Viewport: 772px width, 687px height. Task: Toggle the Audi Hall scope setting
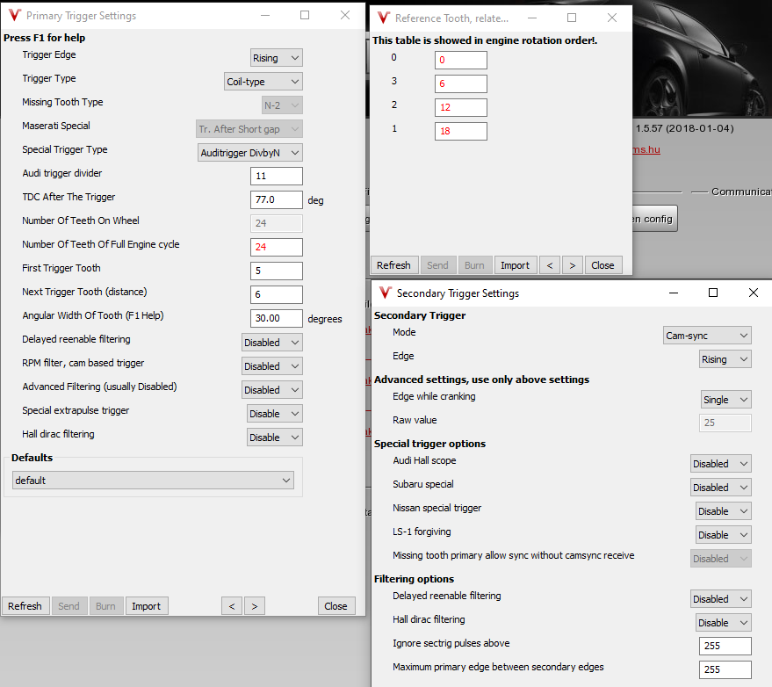pyautogui.click(x=720, y=463)
